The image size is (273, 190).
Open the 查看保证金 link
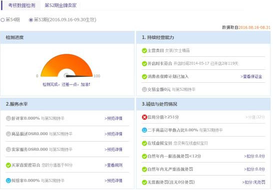point(251,76)
